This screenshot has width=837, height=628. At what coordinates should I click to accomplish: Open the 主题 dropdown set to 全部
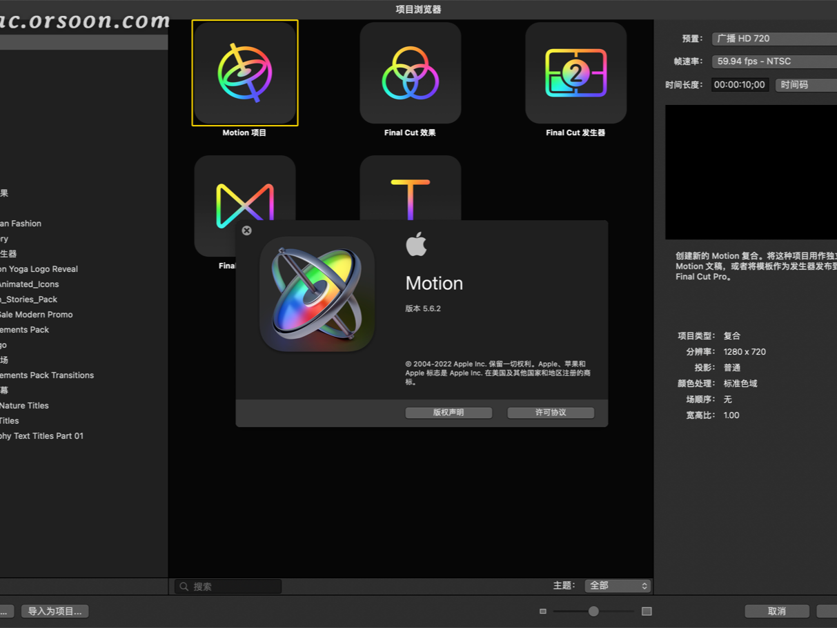click(x=616, y=585)
